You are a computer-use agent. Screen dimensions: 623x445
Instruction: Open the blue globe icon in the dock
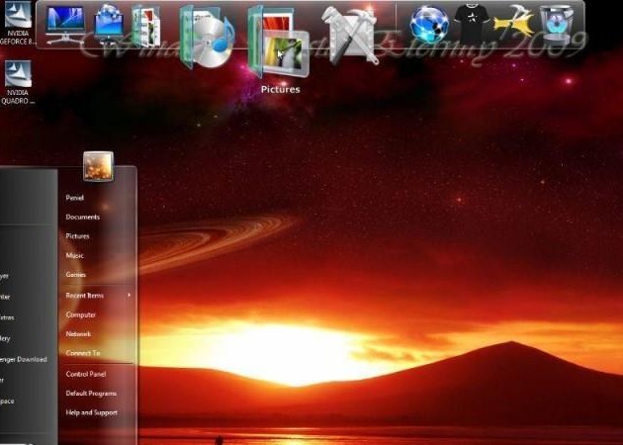tap(429, 24)
